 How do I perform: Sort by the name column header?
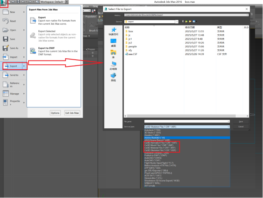(x=154, y=27)
